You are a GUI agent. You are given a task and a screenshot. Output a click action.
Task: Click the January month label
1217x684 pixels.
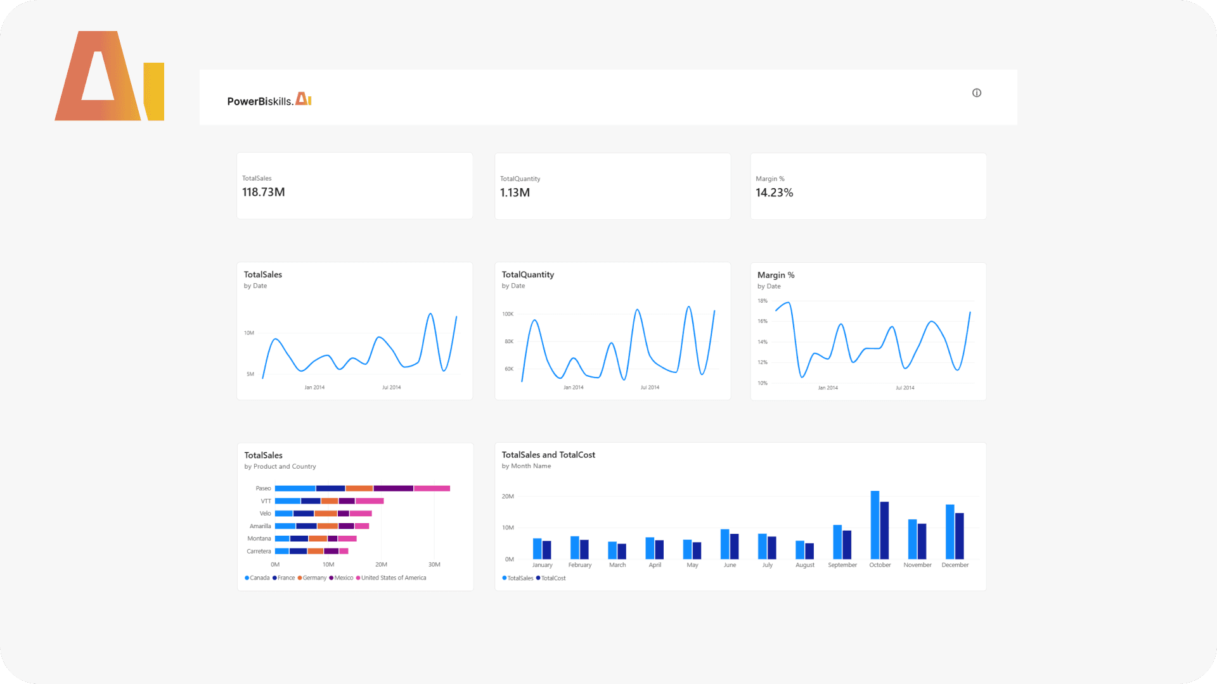(x=542, y=565)
